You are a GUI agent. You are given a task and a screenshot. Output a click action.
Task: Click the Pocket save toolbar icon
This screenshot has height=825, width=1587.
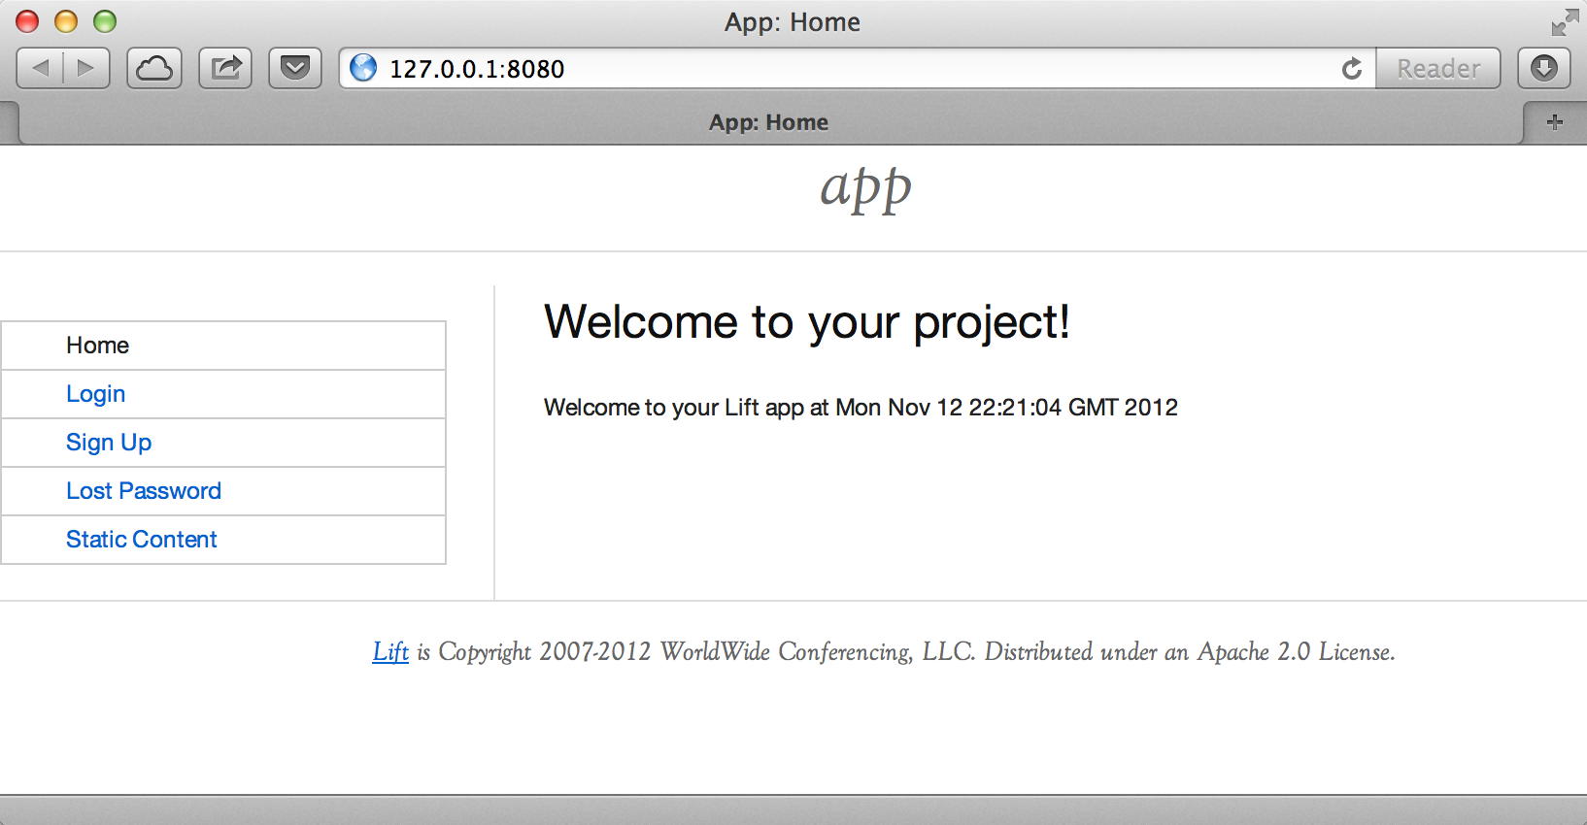295,68
